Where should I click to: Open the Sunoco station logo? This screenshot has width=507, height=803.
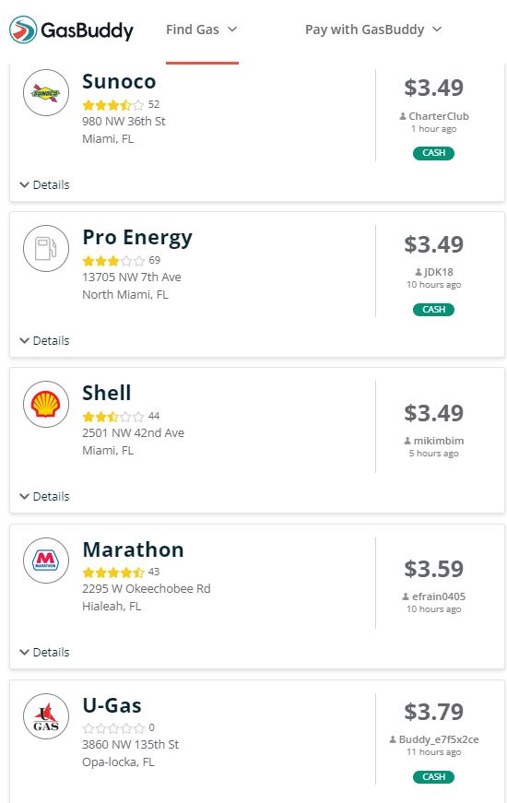[x=46, y=93]
